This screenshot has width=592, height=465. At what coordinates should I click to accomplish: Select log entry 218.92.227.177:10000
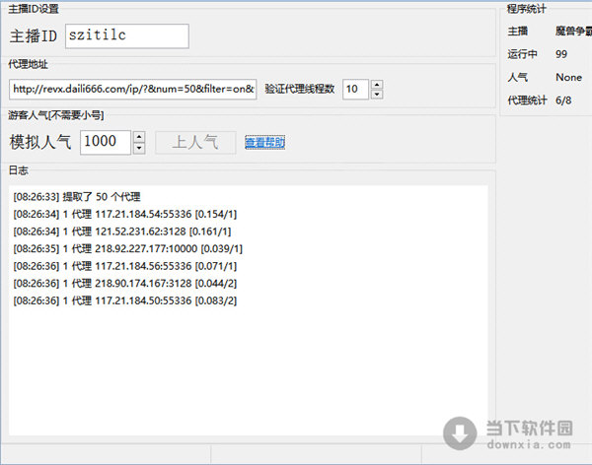tap(128, 248)
